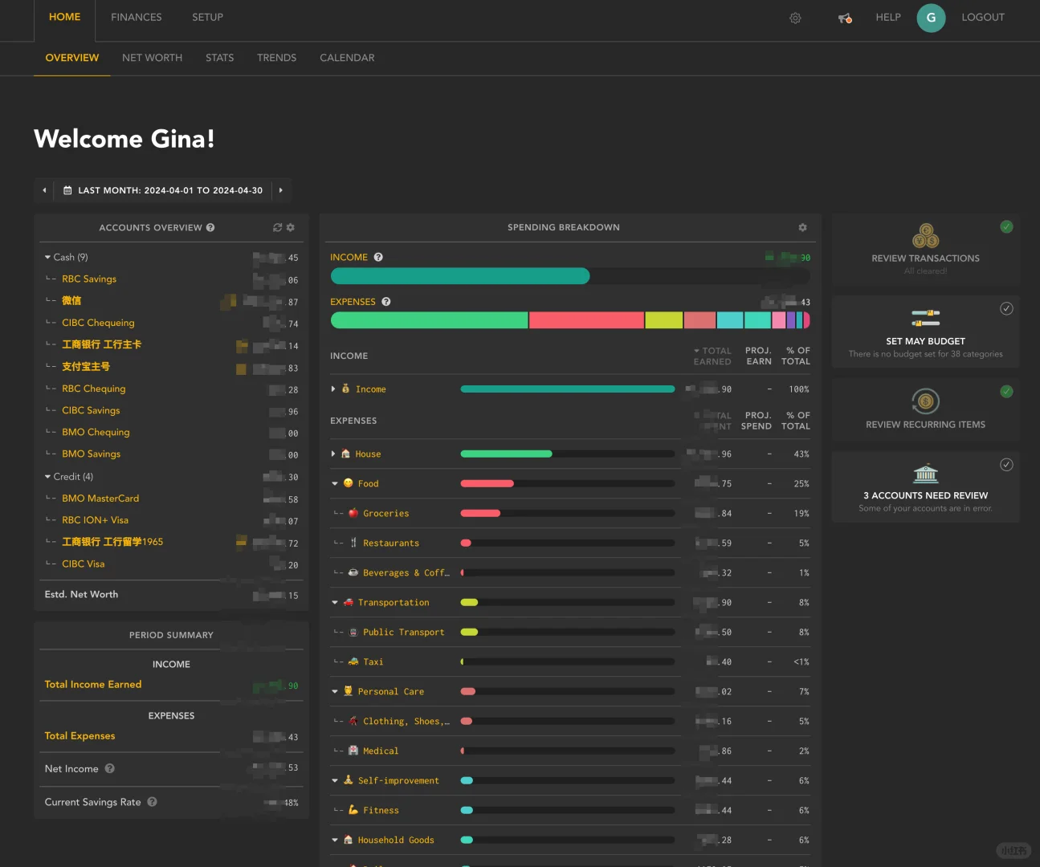The image size is (1040, 867).
Task: Collapse the Food expense category
Action: pos(335,484)
